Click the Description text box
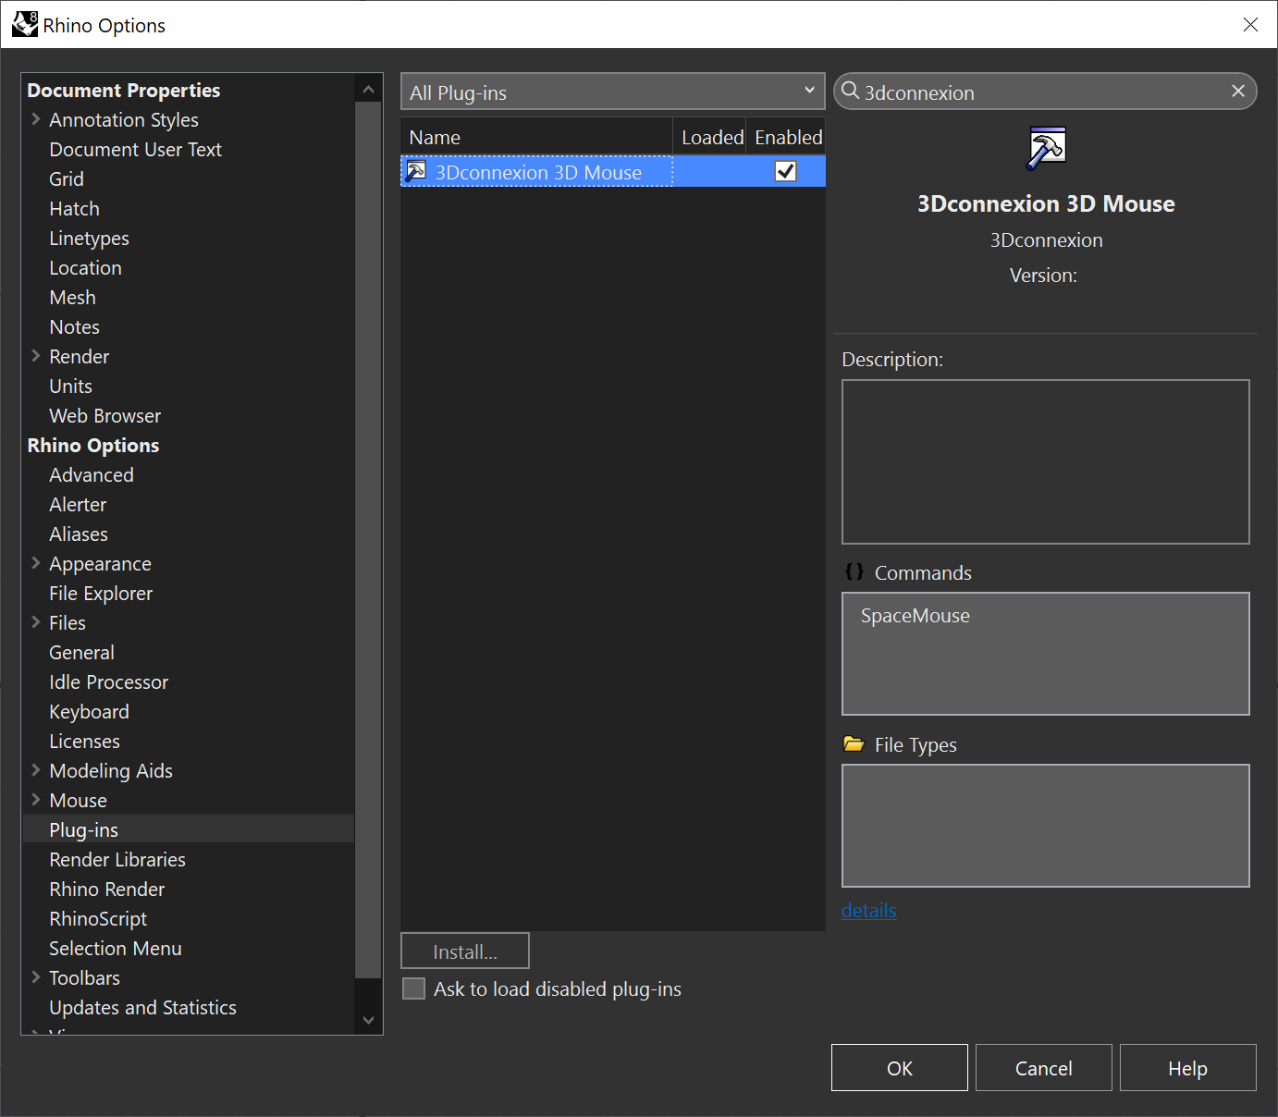The height and width of the screenshot is (1117, 1278). tap(1046, 461)
